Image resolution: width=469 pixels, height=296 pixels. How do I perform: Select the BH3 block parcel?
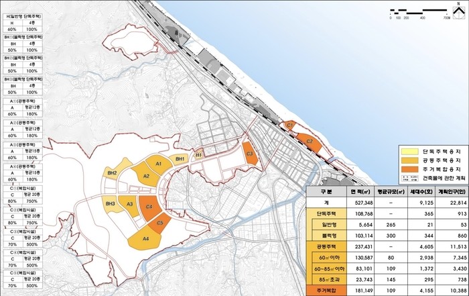(110, 203)
